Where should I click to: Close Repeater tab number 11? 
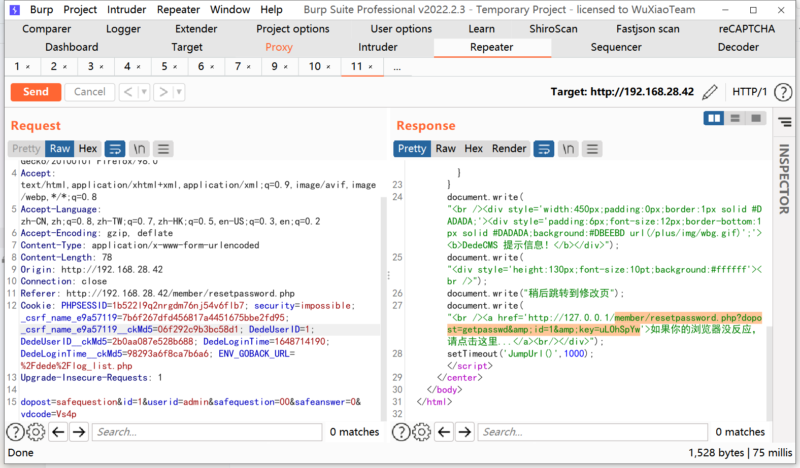click(x=371, y=67)
